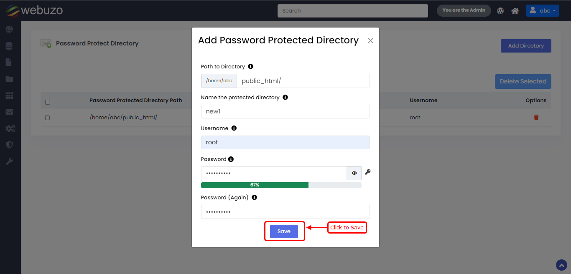Viewport: 571px width, 274px height.
Task: Delete the /home/abc/public_html/ entry with trash icon
Action: pos(536,118)
